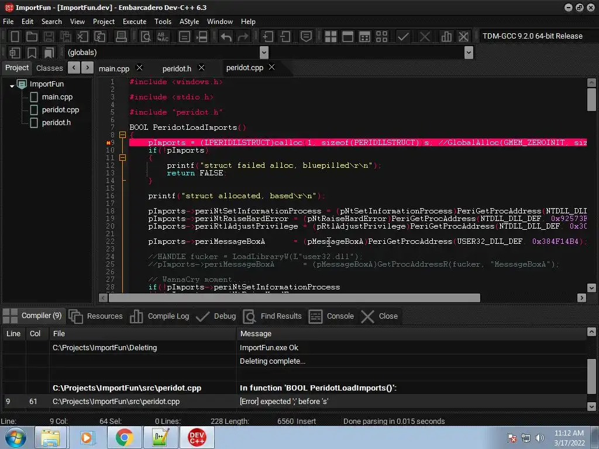Run the program toolbar icon
The height and width of the screenshot is (449, 599).
tap(347, 37)
